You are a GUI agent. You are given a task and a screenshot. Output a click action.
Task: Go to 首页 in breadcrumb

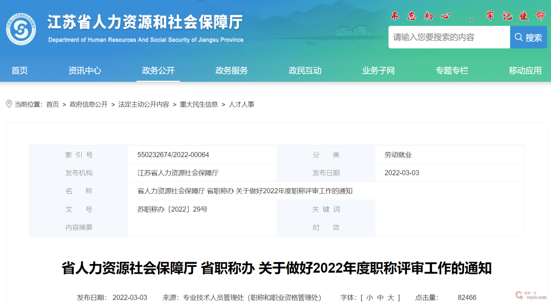tap(53, 104)
